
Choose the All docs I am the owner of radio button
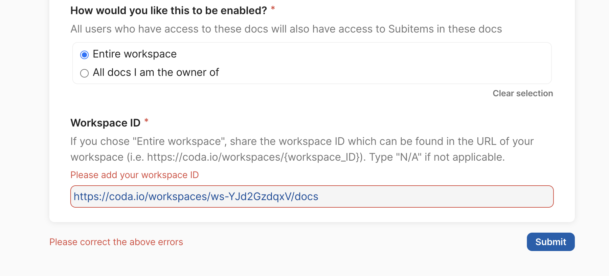pyautogui.click(x=84, y=73)
